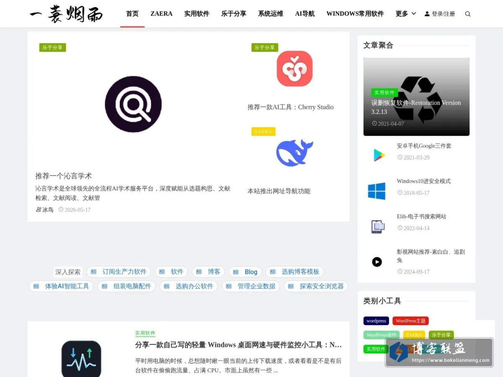The image size is (503, 377).
Task: Click the icon beside 组装电脑配件
Action: click(x=104, y=286)
